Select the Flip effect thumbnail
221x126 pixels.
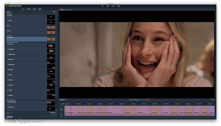(x=51, y=27)
